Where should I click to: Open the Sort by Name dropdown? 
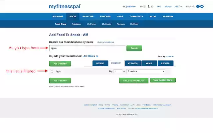point(170,57)
